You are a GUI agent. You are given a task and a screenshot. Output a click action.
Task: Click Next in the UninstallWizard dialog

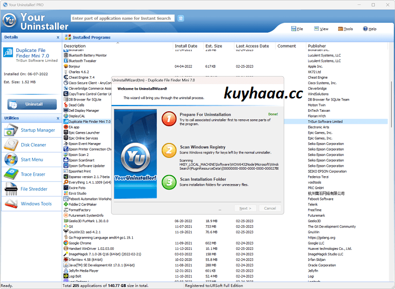(x=245, y=208)
